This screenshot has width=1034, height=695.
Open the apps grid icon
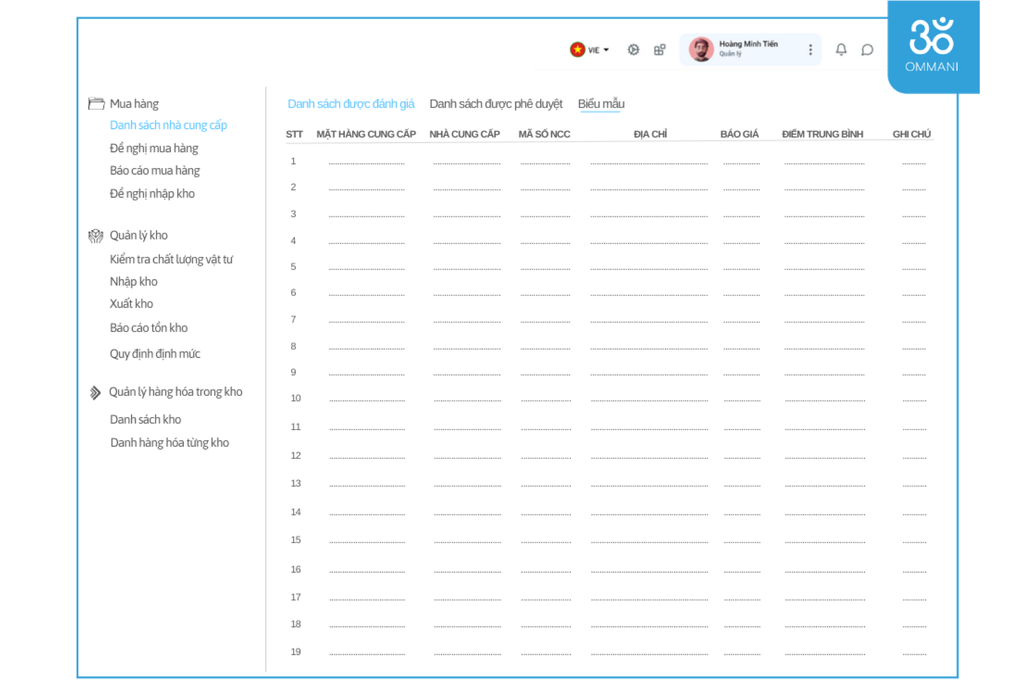click(660, 50)
